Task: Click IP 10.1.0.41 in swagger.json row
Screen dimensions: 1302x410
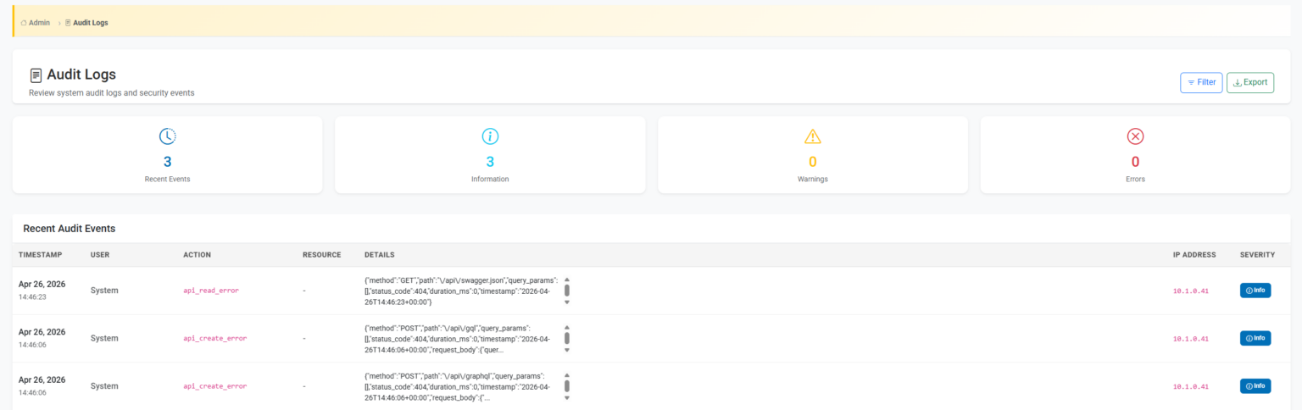Action: 1191,291
